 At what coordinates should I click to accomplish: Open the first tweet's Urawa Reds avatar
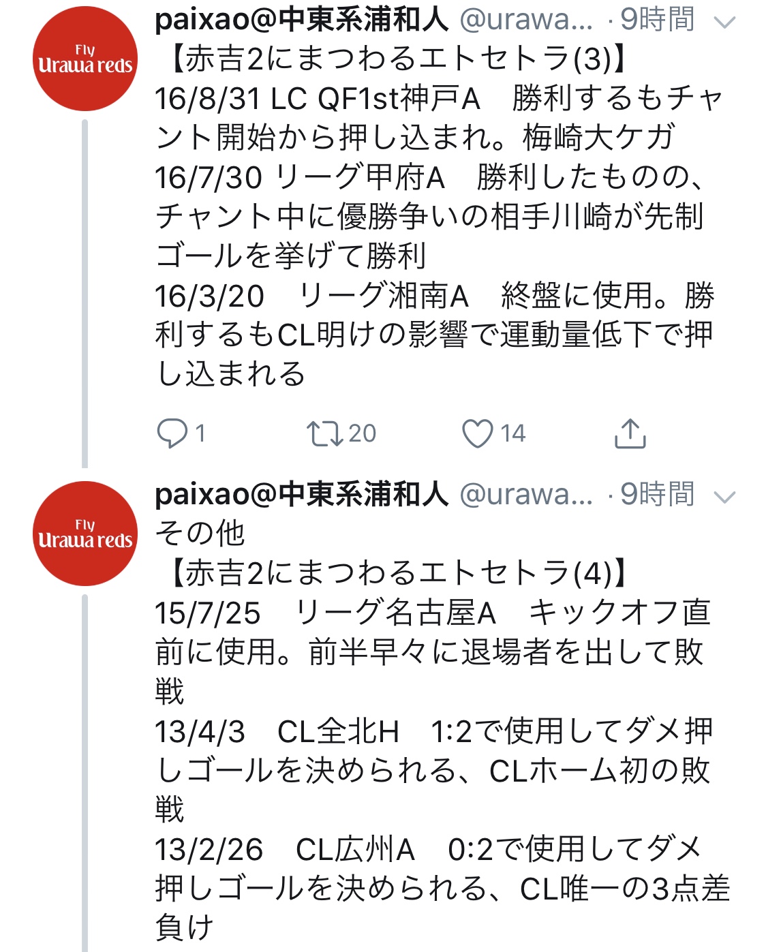[85, 59]
